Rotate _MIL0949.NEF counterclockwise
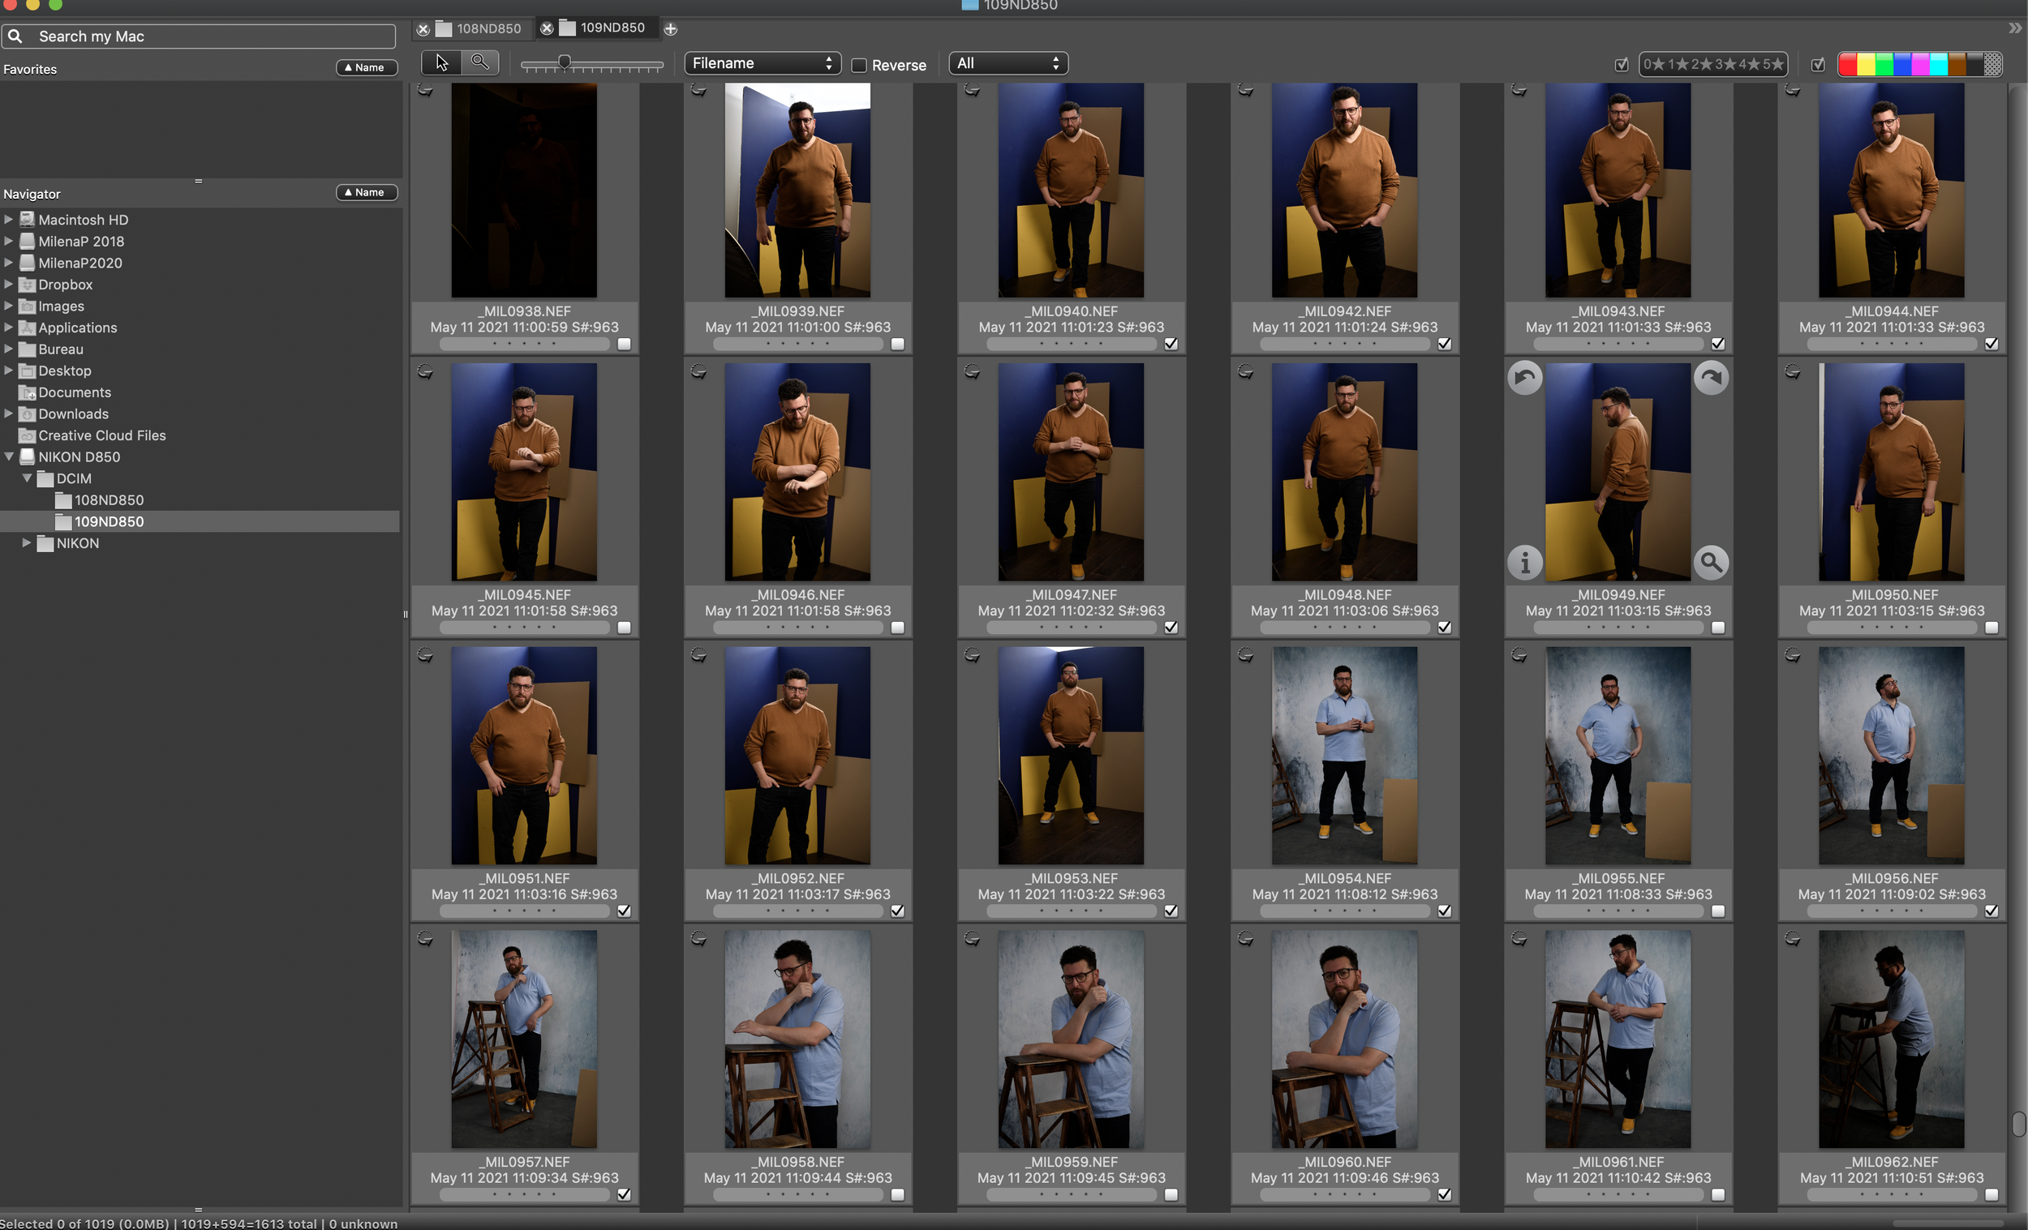The image size is (2028, 1230). [x=1524, y=379]
